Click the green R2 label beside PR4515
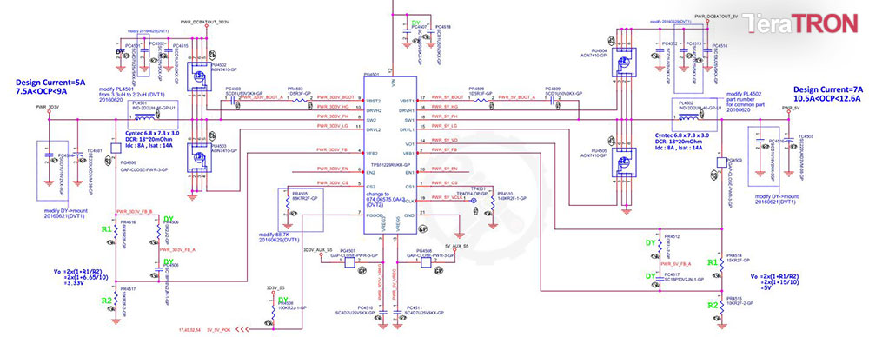Screen dimensions: 869x337 tap(713, 306)
